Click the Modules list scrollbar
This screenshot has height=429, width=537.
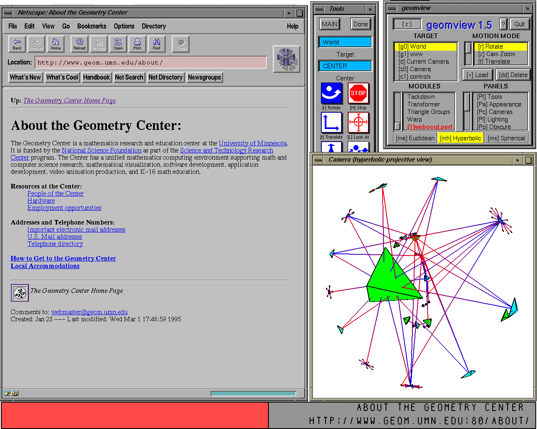pyautogui.click(x=397, y=111)
